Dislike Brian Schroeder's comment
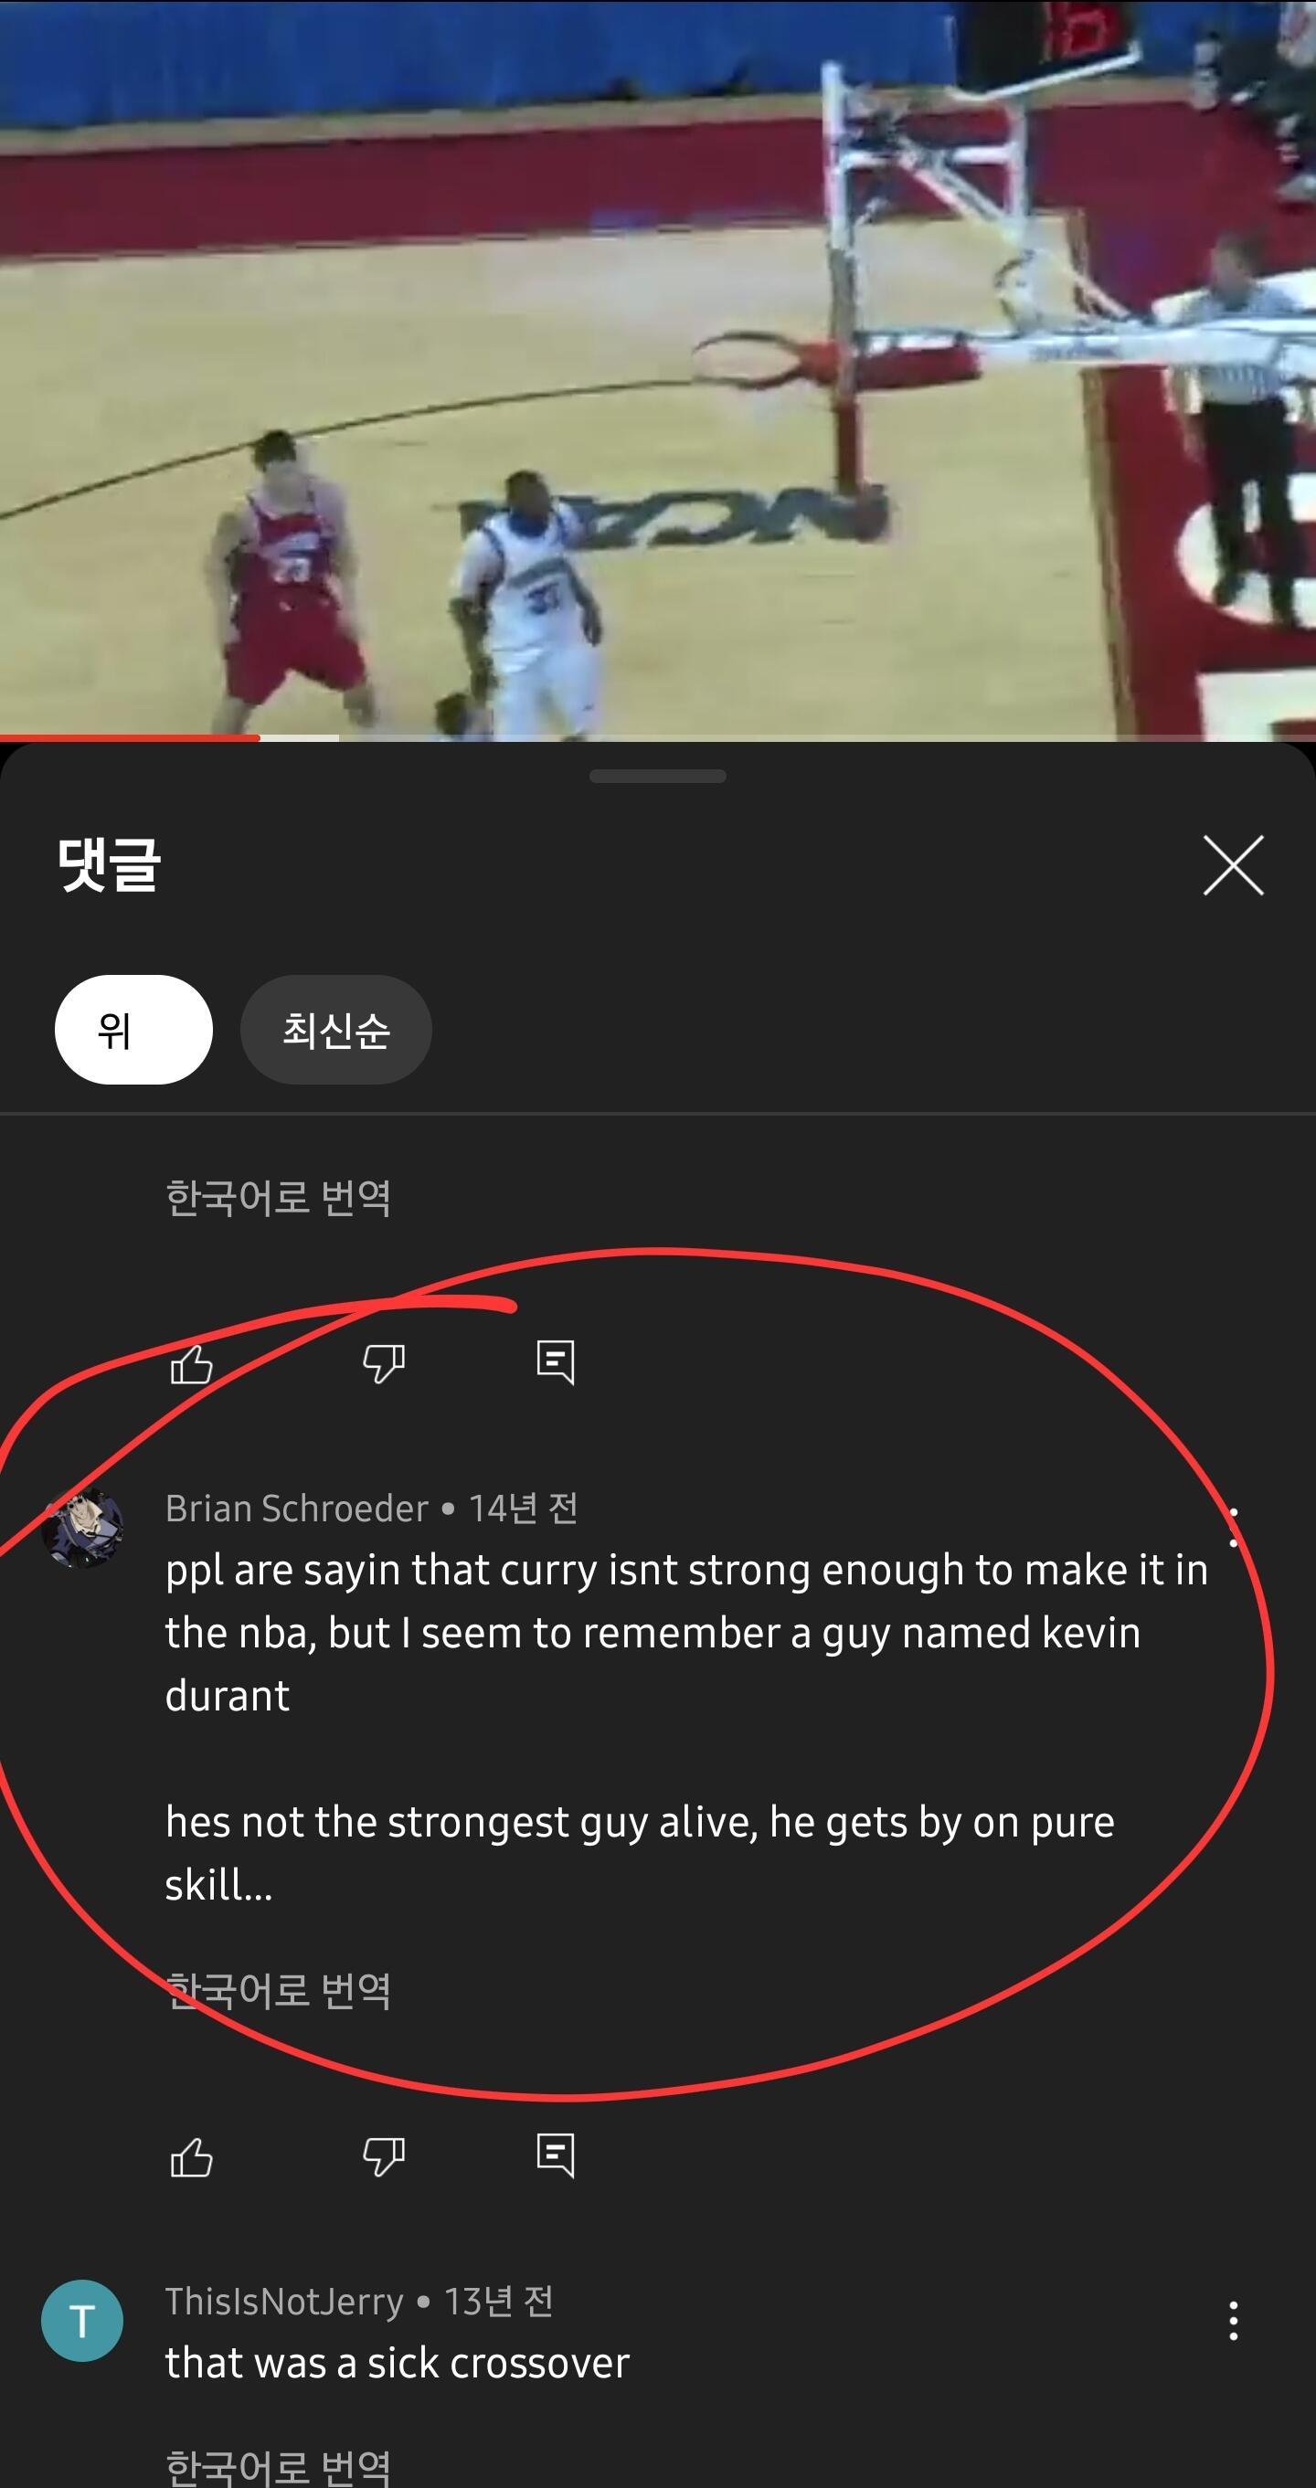The image size is (1316, 2488). pyautogui.click(x=384, y=2156)
